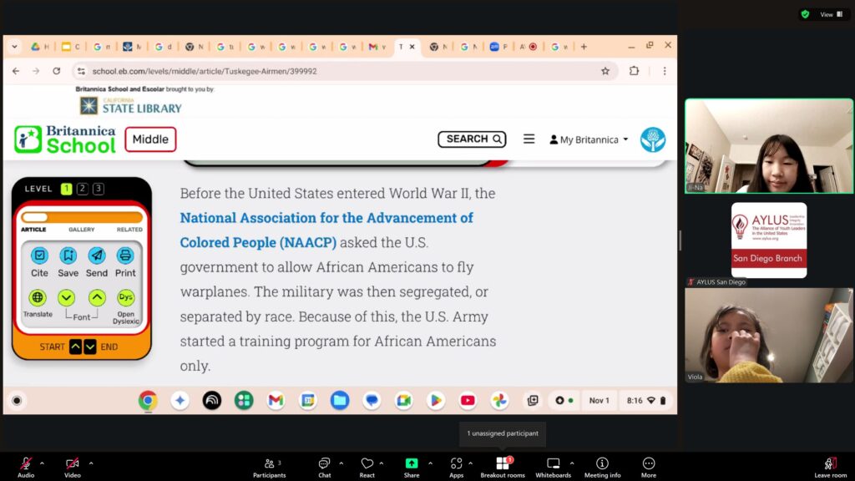The height and width of the screenshot is (481, 855).
Task: Click the Send article icon
Action: 97,256
